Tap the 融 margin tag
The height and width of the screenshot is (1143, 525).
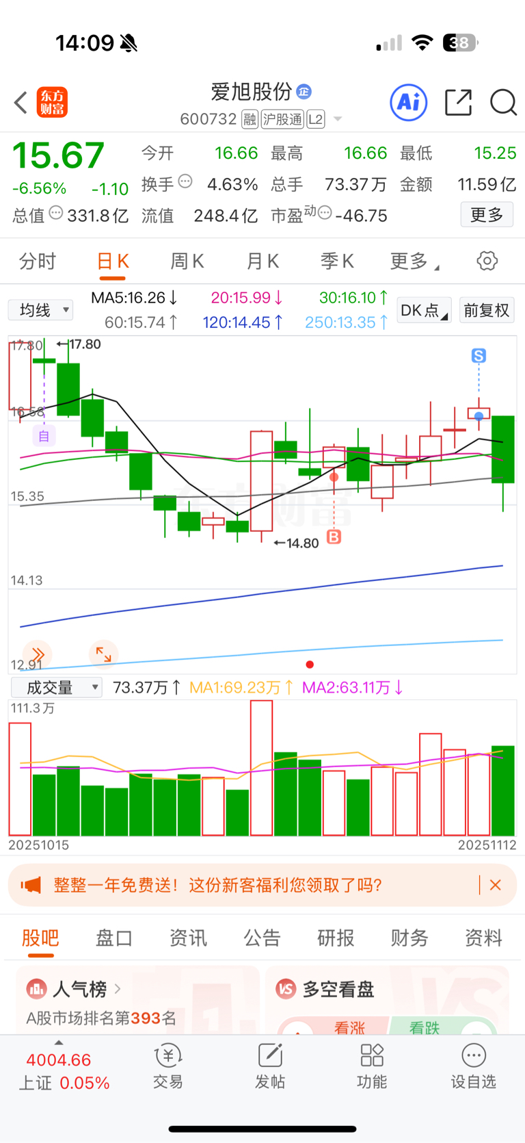[250, 119]
